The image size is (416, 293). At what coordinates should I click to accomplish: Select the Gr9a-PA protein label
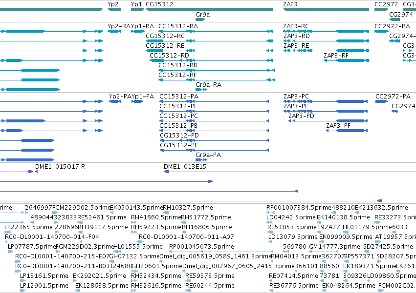click(x=208, y=155)
